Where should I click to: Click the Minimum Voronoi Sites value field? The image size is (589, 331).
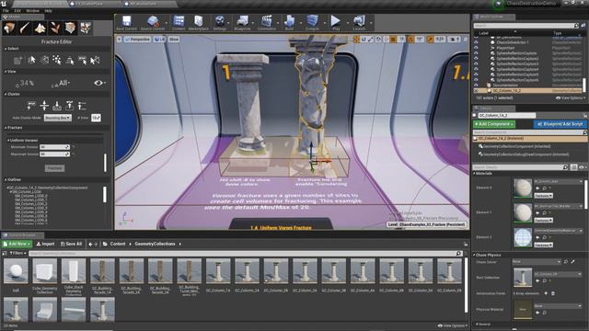(x=55, y=147)
